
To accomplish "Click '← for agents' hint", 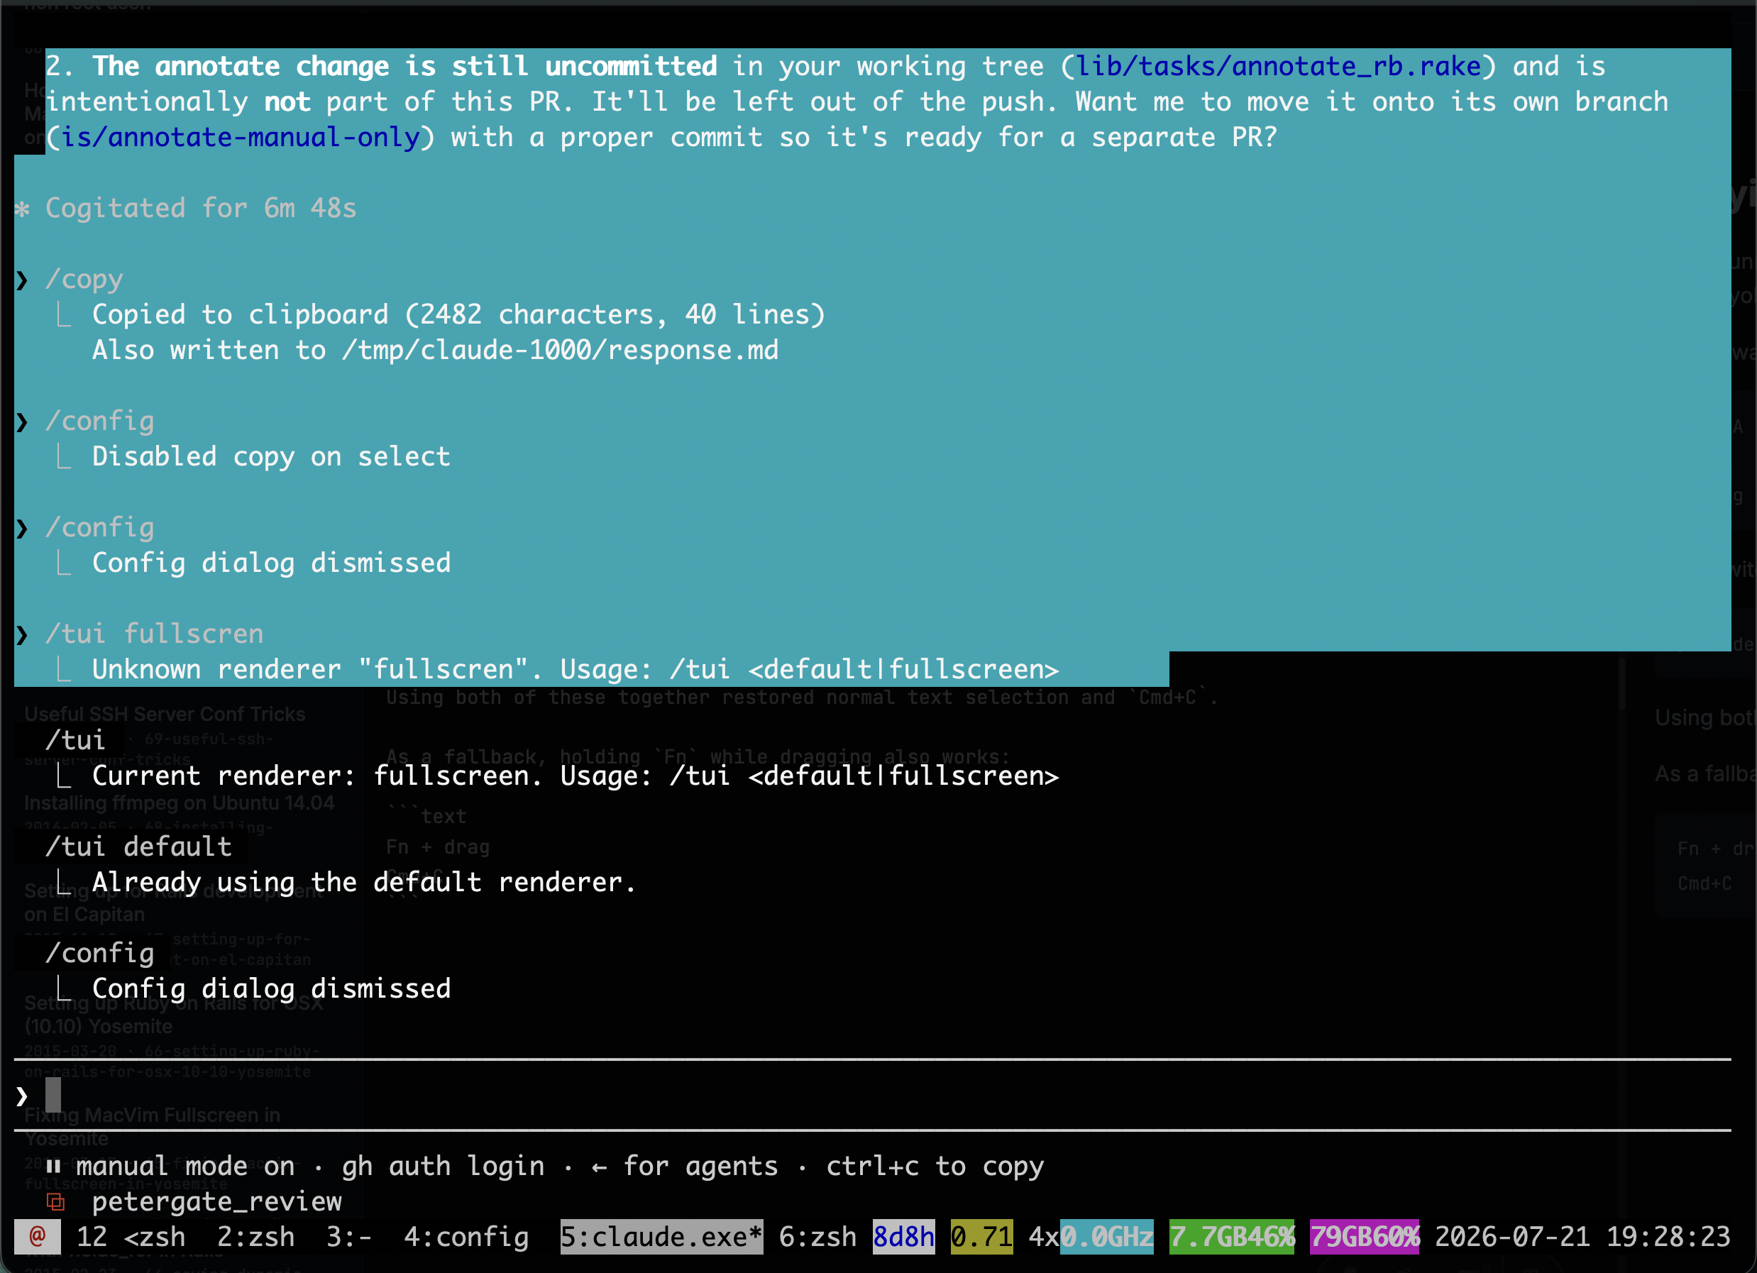I will pyautogui.click(x=685, y=1166).
